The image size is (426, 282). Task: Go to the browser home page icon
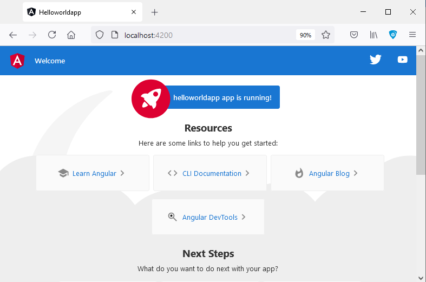(71, 35)
